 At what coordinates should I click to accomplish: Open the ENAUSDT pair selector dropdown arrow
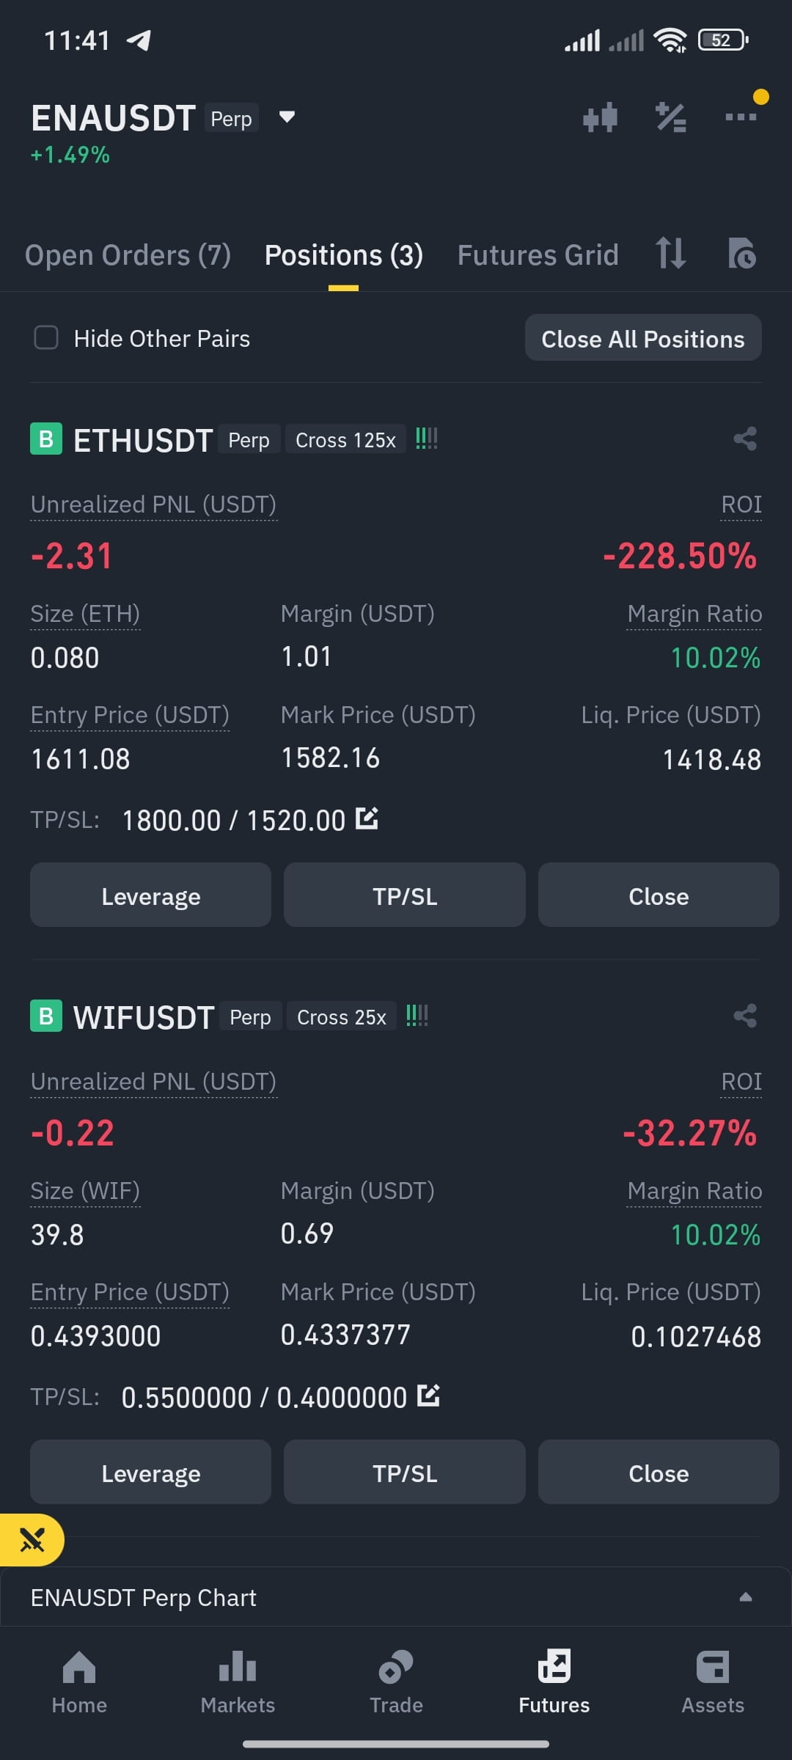click(287, 117)
